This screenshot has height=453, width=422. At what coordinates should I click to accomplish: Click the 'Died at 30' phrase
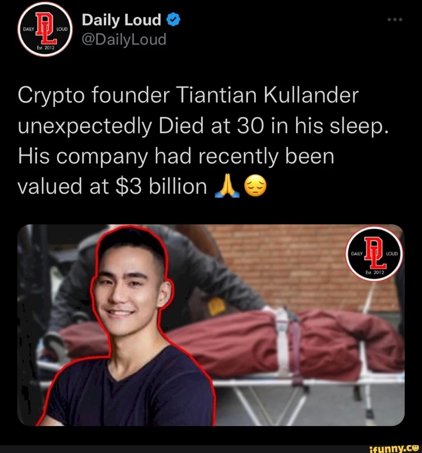(x=211, y=126)
